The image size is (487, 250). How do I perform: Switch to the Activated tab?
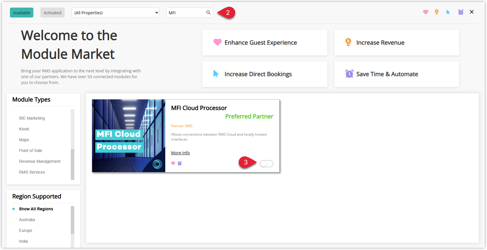coord(52,13)
